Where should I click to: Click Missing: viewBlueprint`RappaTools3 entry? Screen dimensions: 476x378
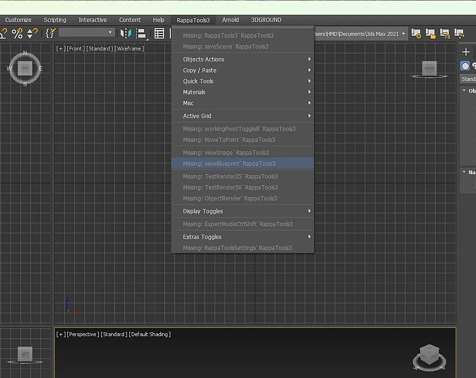click(x=243, y=163)
